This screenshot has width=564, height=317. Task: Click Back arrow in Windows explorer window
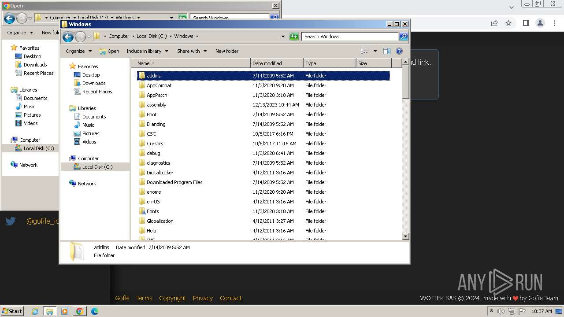[x=68, y=37]
